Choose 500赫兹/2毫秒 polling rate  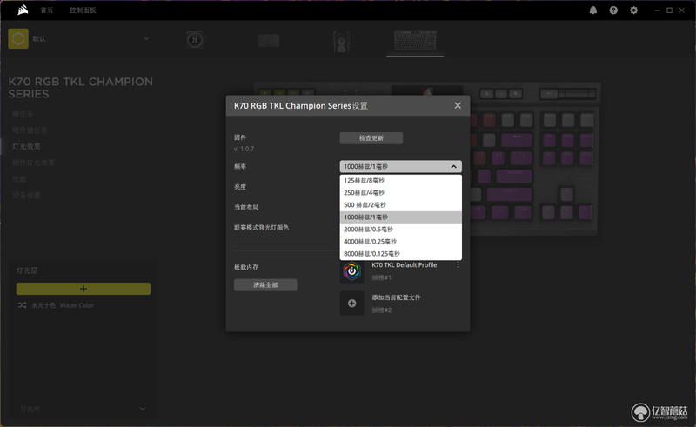coord(400,205)
